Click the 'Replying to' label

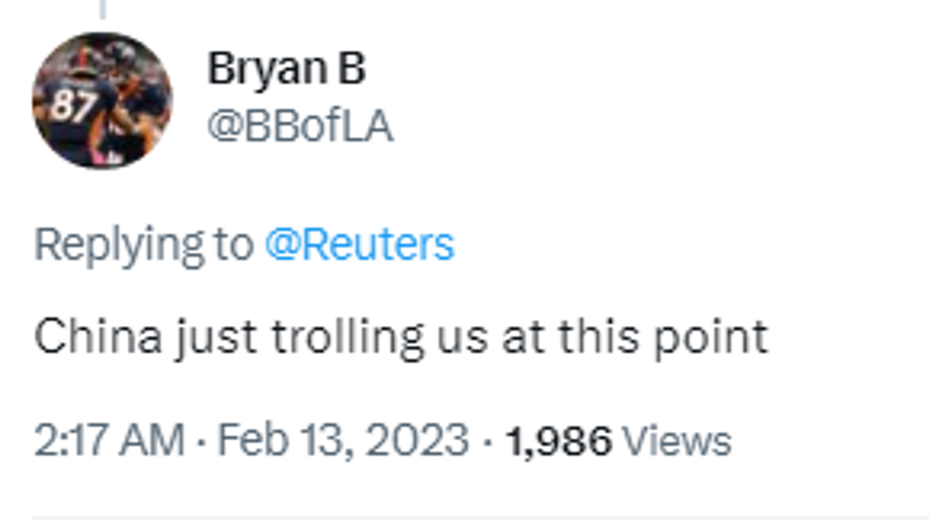pyautogui.click(x=144, y=246)
